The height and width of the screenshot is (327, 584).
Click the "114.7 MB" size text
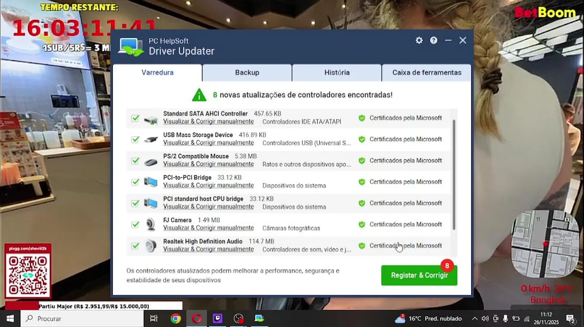262,241
